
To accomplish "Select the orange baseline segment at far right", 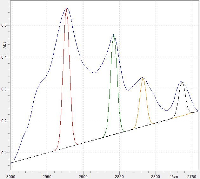I will (x=184, y=115).
